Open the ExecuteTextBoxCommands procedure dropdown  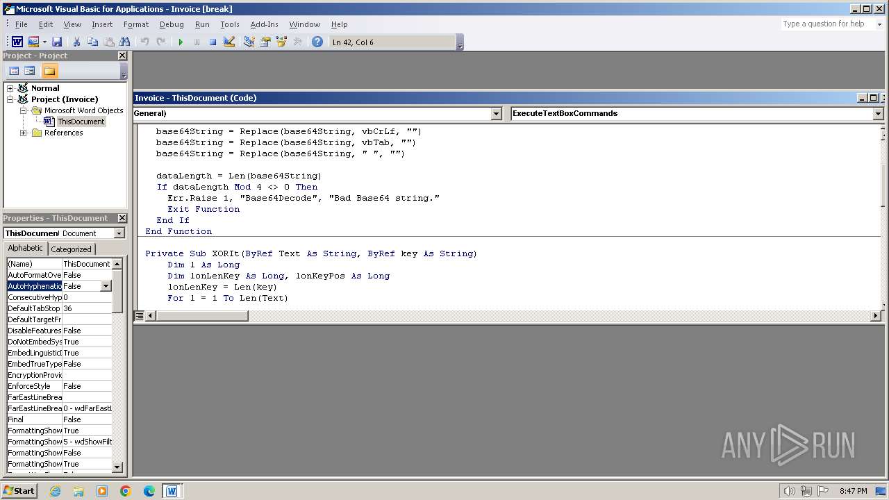[x=878, y=113]
